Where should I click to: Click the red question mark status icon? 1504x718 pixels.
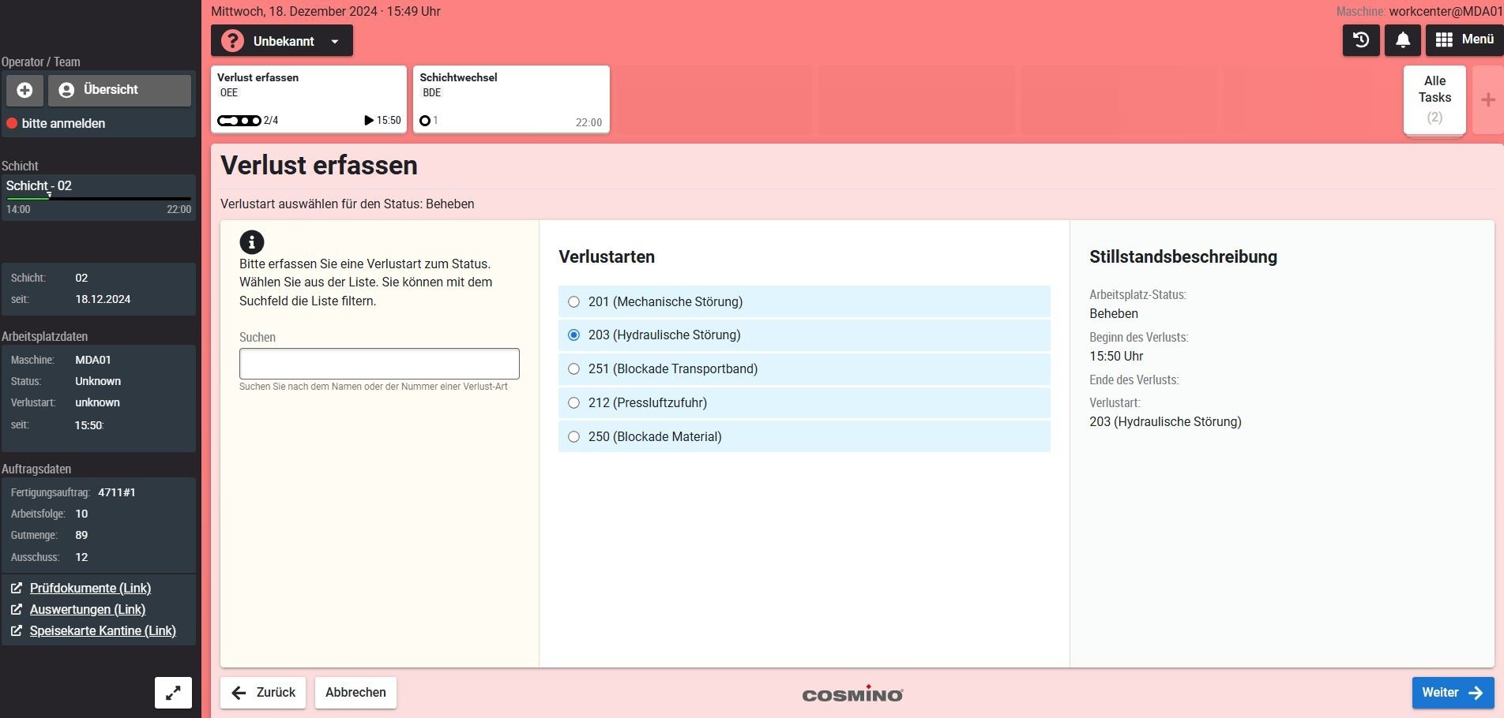pyautogui.click(x=232, y=41)
